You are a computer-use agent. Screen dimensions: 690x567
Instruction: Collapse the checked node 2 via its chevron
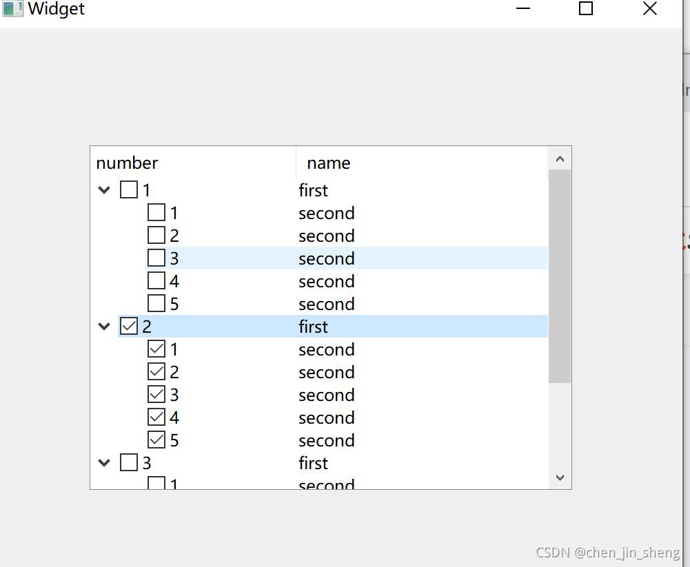point(104,327)
